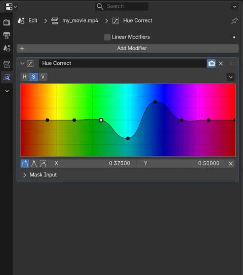243x275 pixels.
Task: Open the curve tools dropdown arrow
Action: (231, 77)
